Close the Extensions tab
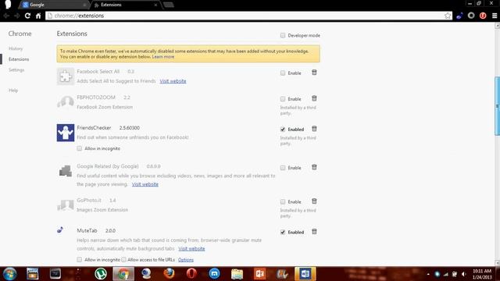 [x=155, y=5]
